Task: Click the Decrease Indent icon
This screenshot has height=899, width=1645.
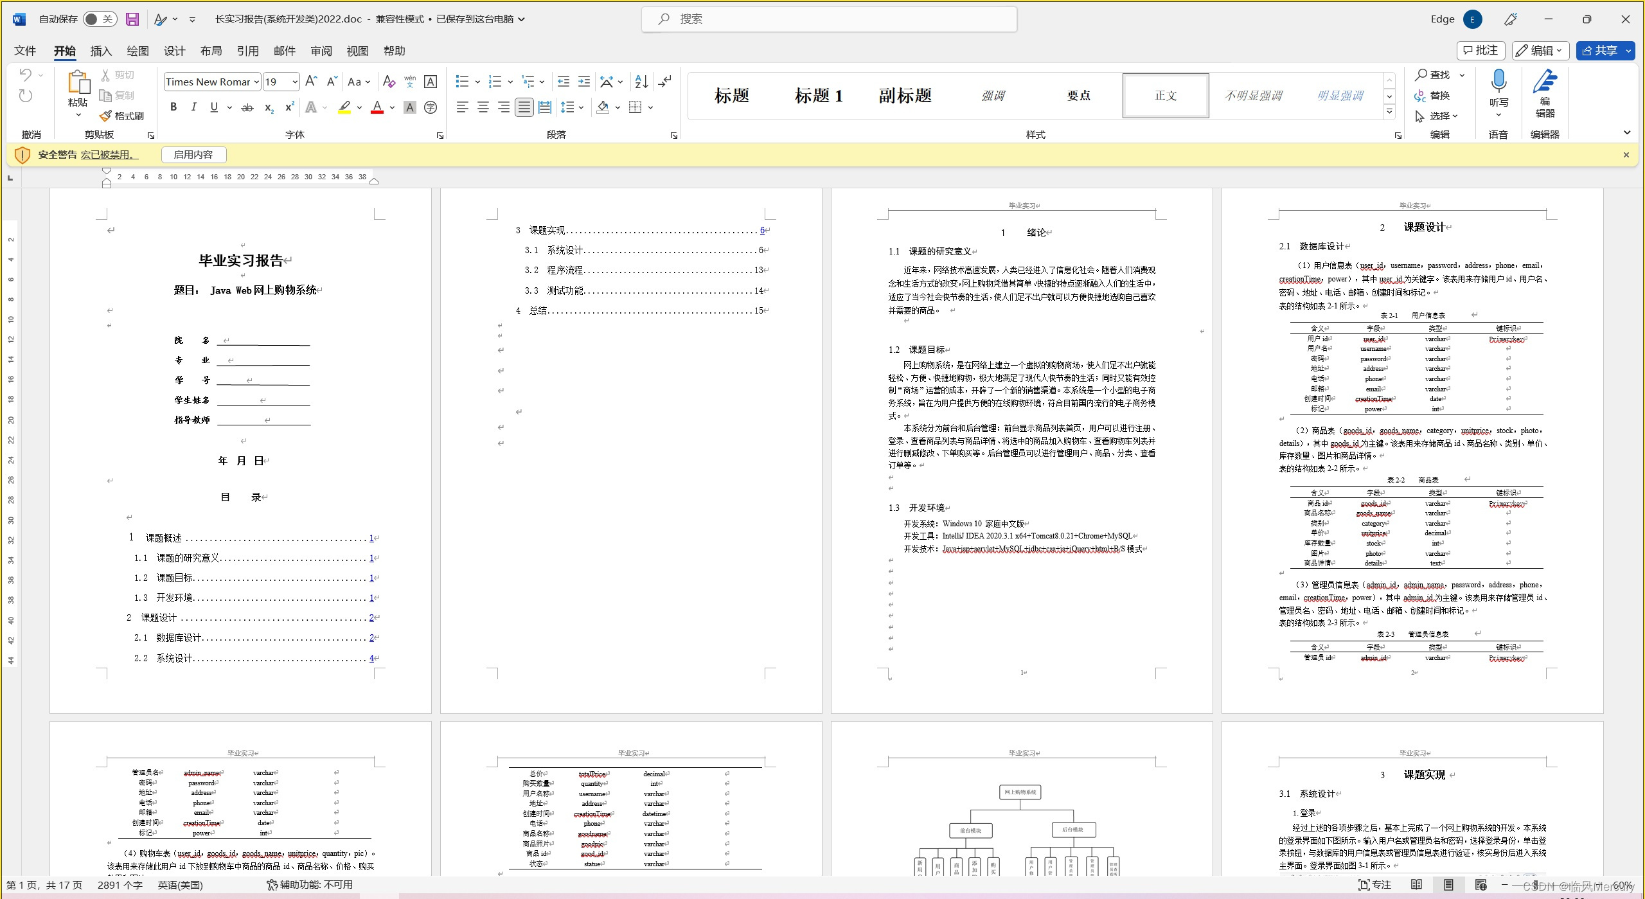Action: (564, 82)
